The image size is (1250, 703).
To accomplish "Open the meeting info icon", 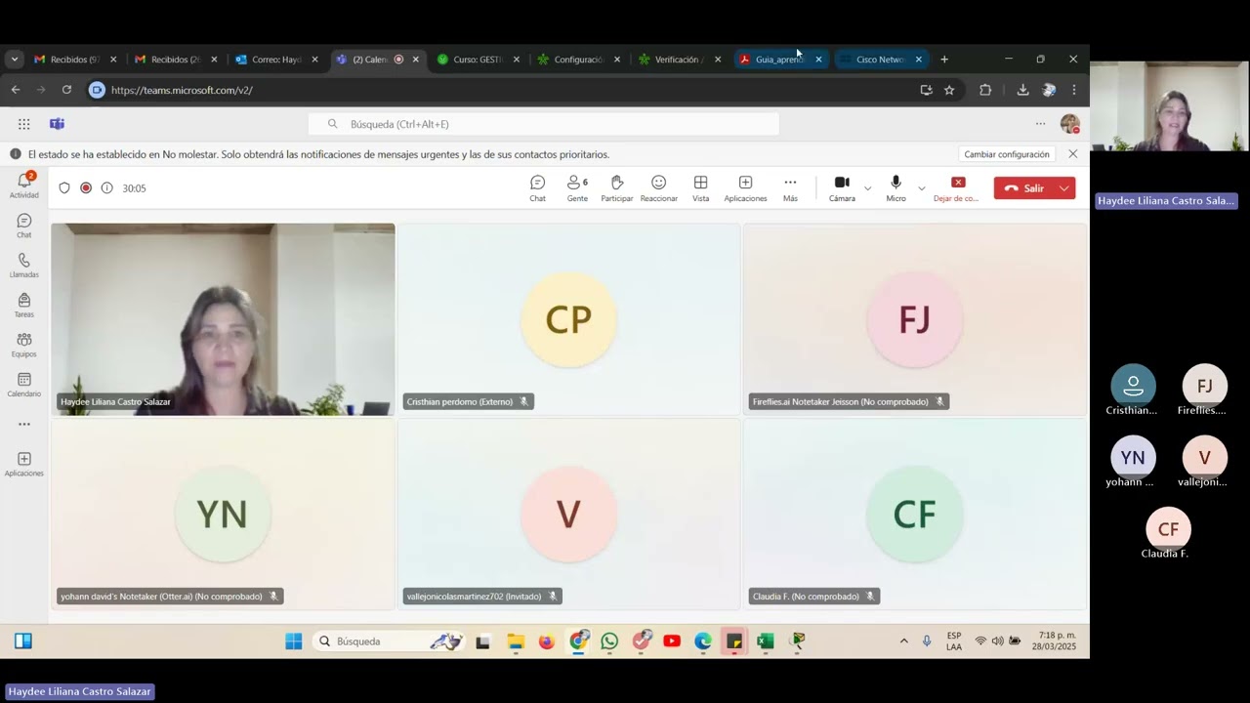I will point(107,188).
